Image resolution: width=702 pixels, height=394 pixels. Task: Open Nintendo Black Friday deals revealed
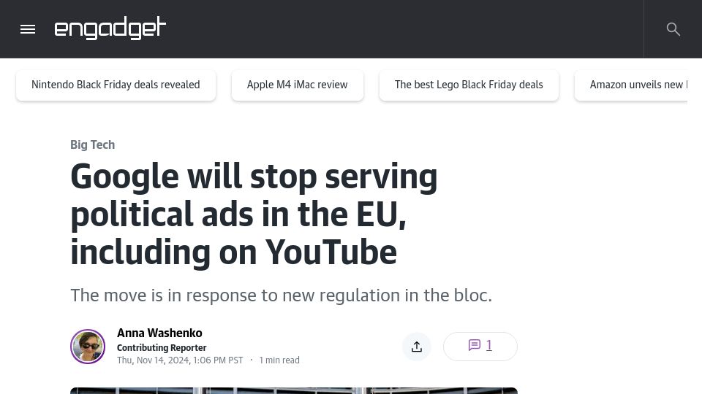pyautogui.click(x=116, y=85)
